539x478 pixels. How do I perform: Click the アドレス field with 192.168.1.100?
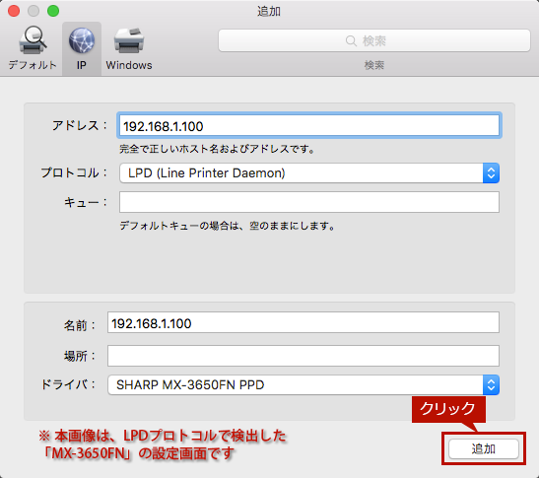click(x=309, y=126)
